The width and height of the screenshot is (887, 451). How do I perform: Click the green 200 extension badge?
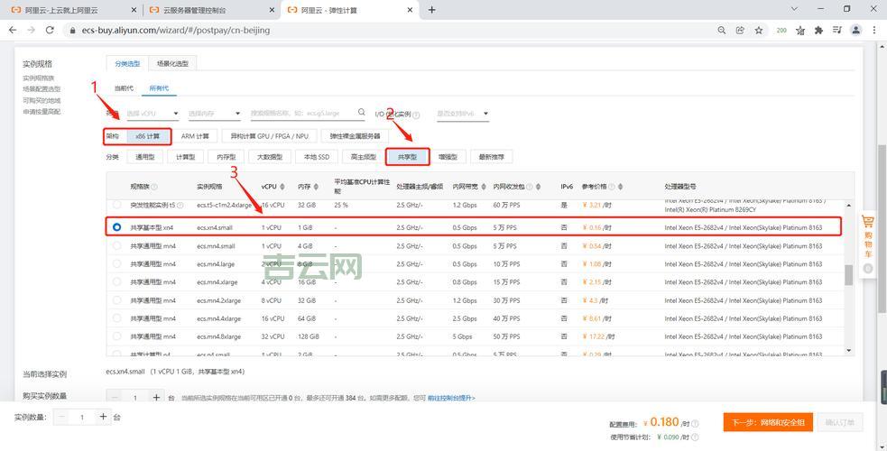coord(781,31)
